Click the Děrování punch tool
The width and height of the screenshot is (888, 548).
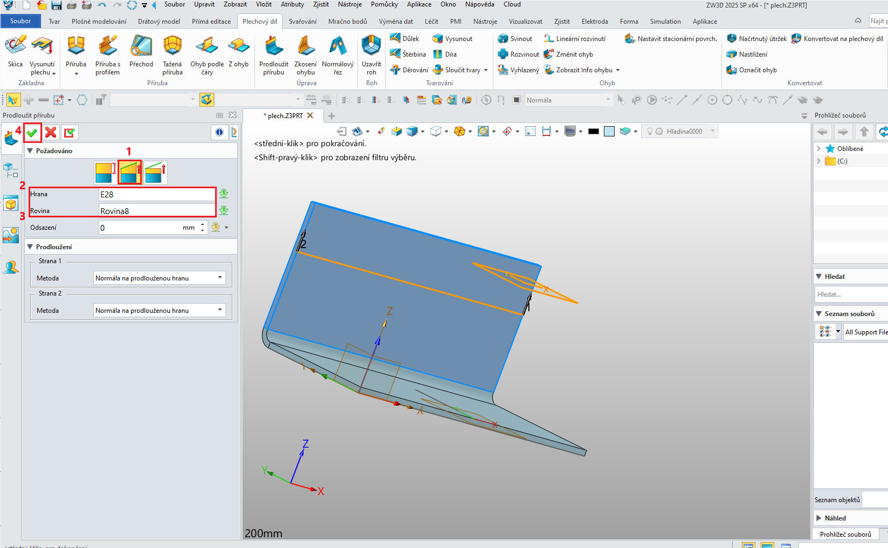coord(409,70)
